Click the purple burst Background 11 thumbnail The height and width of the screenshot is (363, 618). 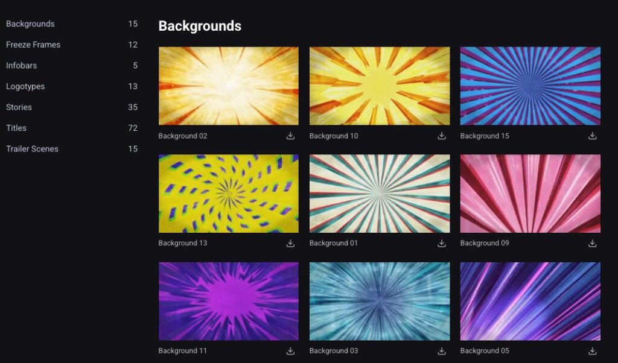(228, 301)
